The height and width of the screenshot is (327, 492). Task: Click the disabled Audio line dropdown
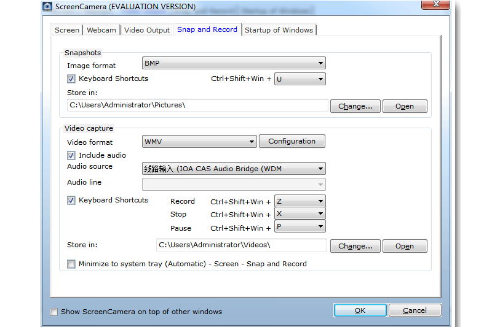coord(234,184)
